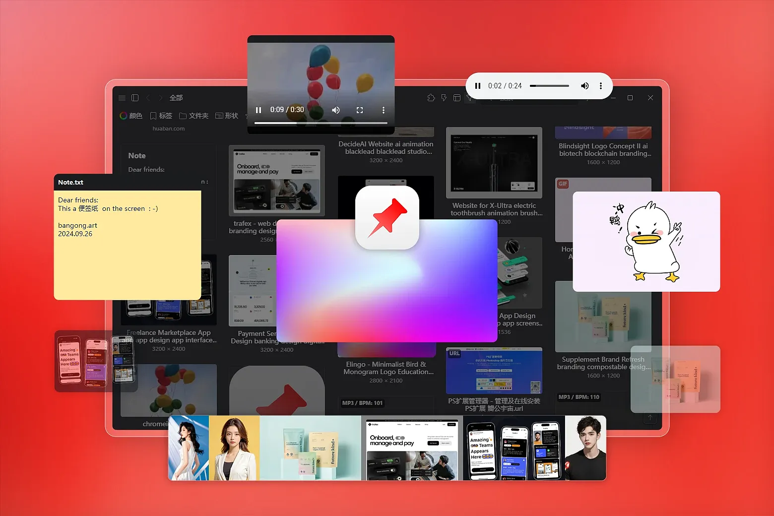
Task: Go back with the left chevron
Action: [148, 98]
